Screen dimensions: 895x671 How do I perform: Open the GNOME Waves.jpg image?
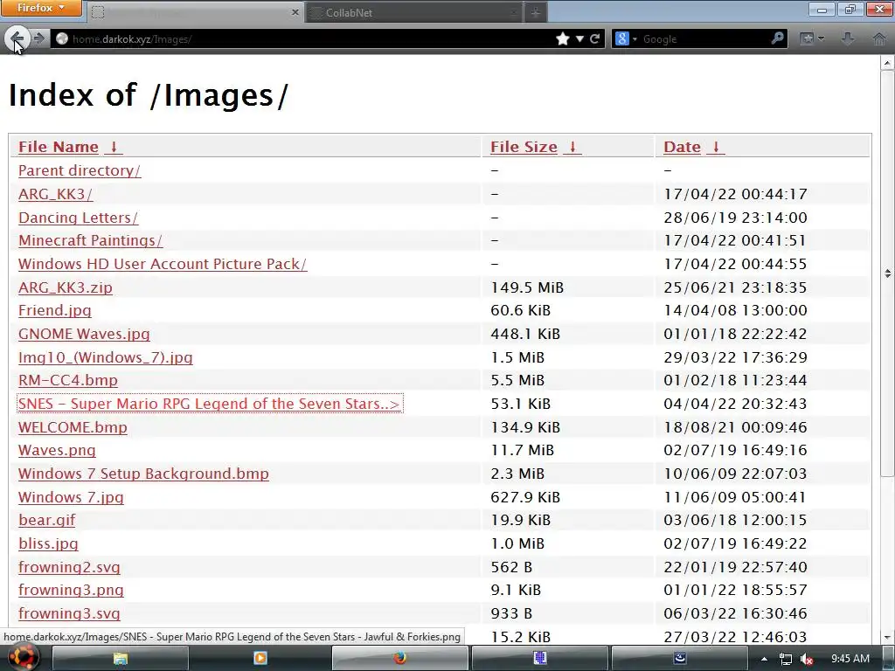coord(84,334)
